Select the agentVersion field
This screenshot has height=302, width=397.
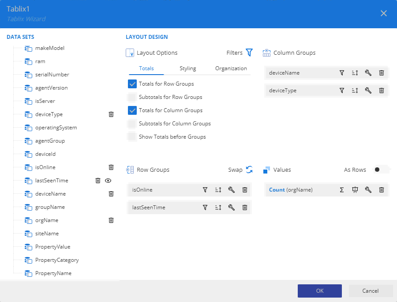(51, 88)
